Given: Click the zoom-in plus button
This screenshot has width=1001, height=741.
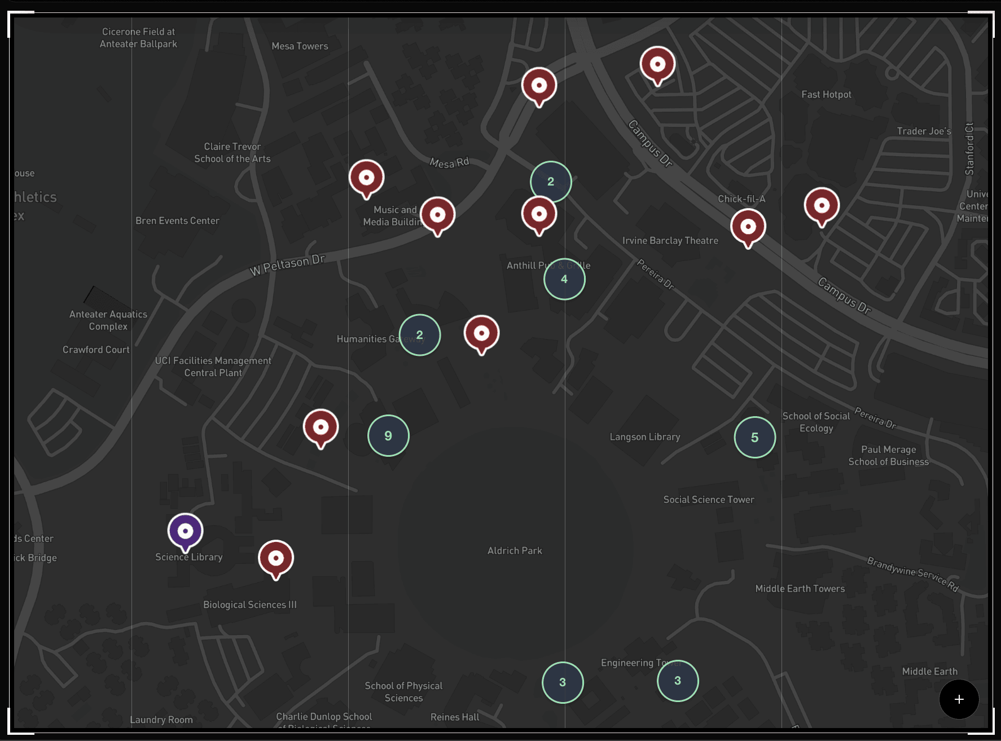Looking at the screenshot, I should 959,699.
